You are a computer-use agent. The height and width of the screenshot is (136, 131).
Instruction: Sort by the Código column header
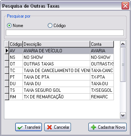click(16, 44)
